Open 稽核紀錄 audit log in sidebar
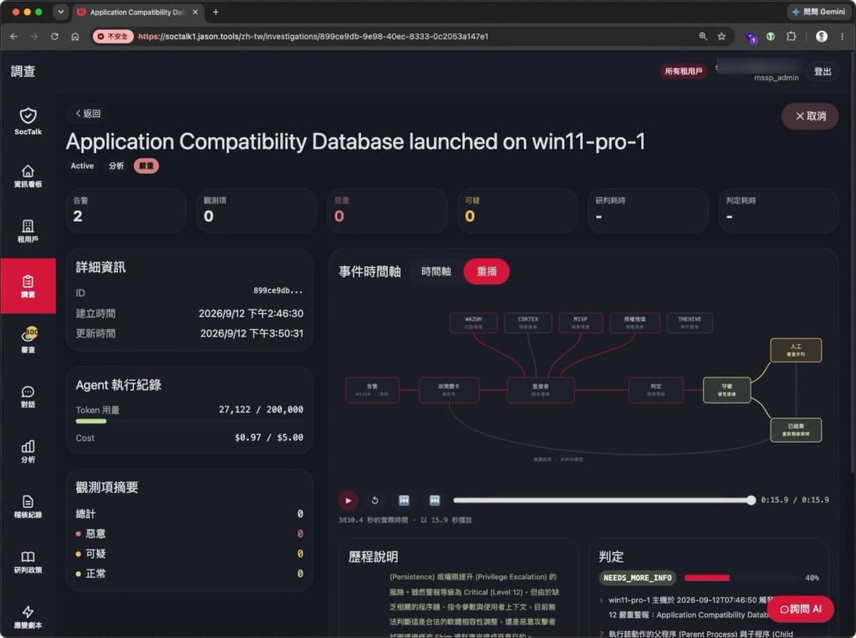Screen dimensions: 856x638 click(28, 507)
